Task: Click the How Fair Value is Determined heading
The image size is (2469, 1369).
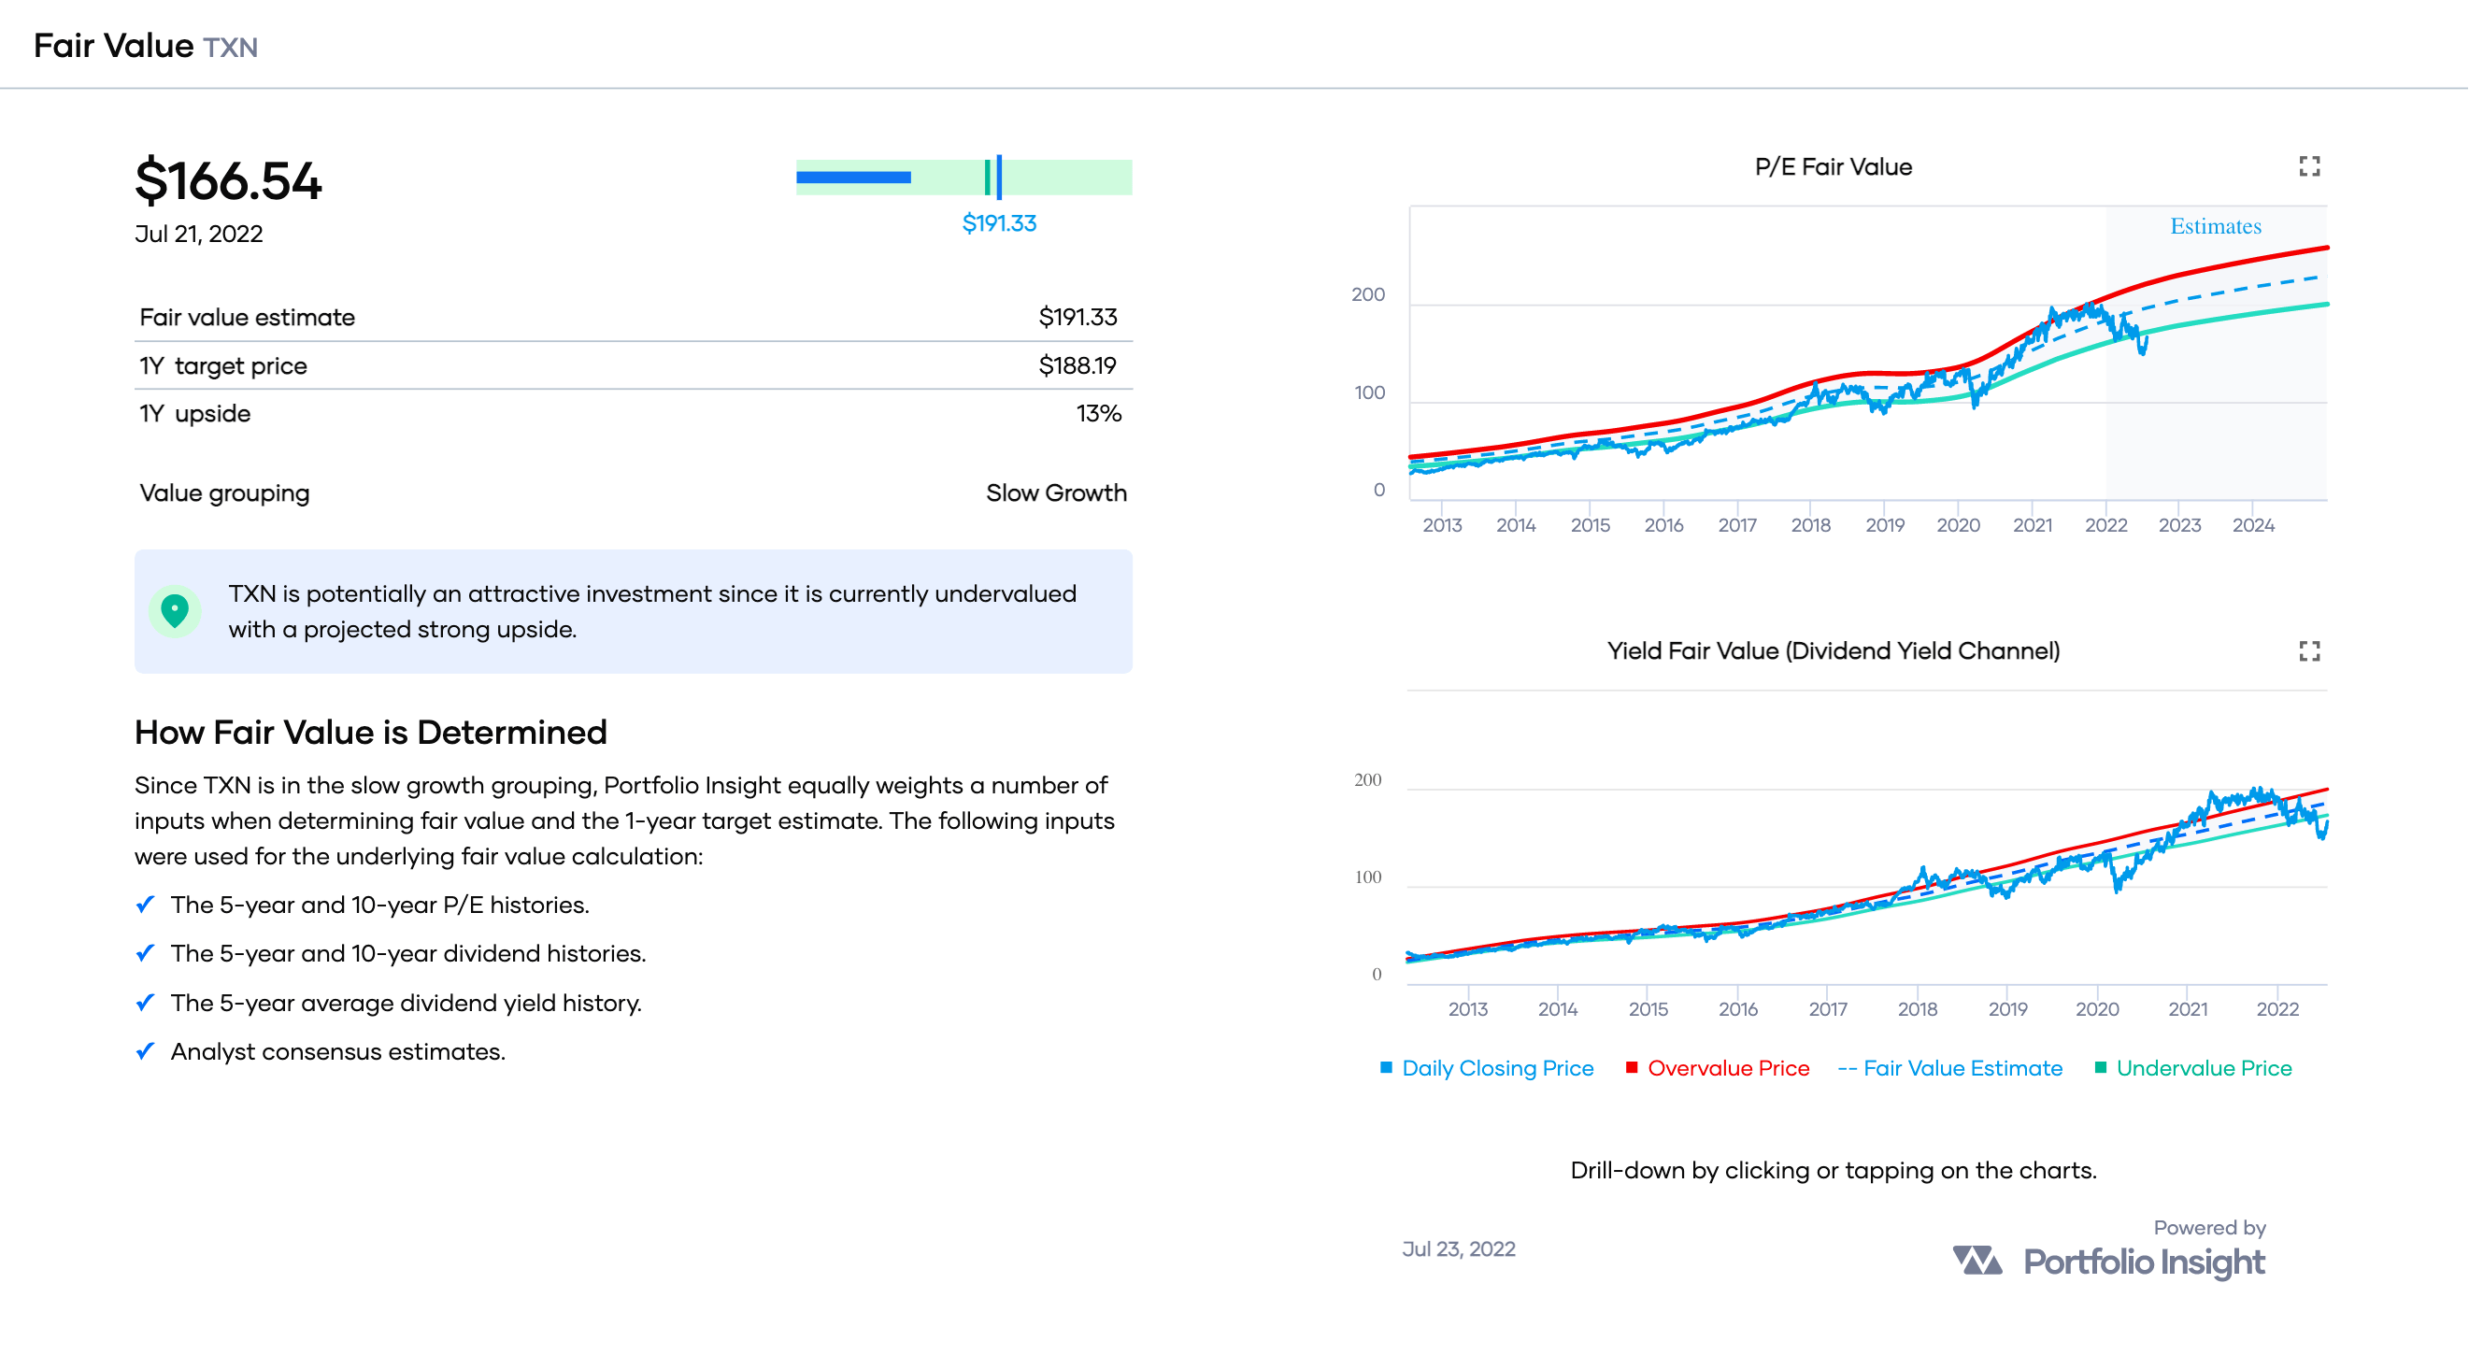Action: tap(371, 733)
